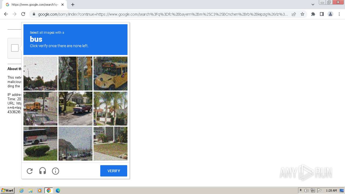Reload the page using the refresh icon
345x194 pixels.
pos(23,14)
